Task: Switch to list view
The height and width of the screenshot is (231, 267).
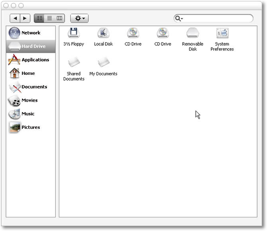Action: coord(50,18)
